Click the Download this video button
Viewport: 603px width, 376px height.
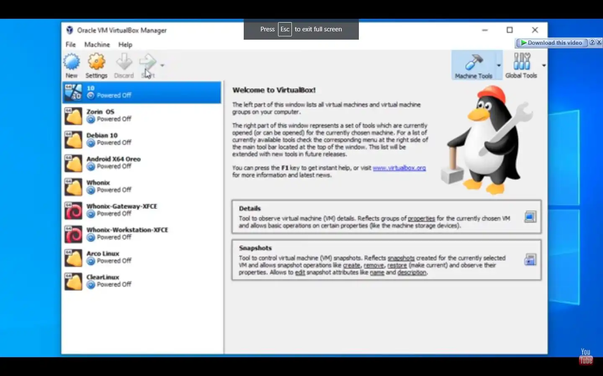(552, 43)
